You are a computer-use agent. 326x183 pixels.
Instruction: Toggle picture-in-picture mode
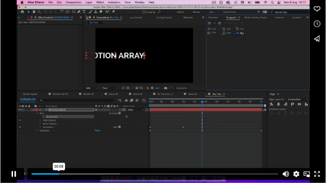[306, 174]
